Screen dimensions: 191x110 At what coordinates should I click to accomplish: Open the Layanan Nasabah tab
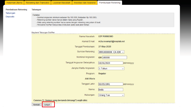click(62, 3)
